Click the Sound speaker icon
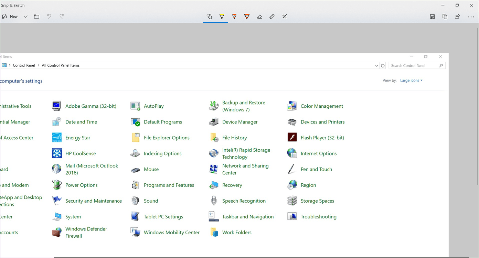The width and height of the screenshot is (479, 258). [x=135, y=201]
